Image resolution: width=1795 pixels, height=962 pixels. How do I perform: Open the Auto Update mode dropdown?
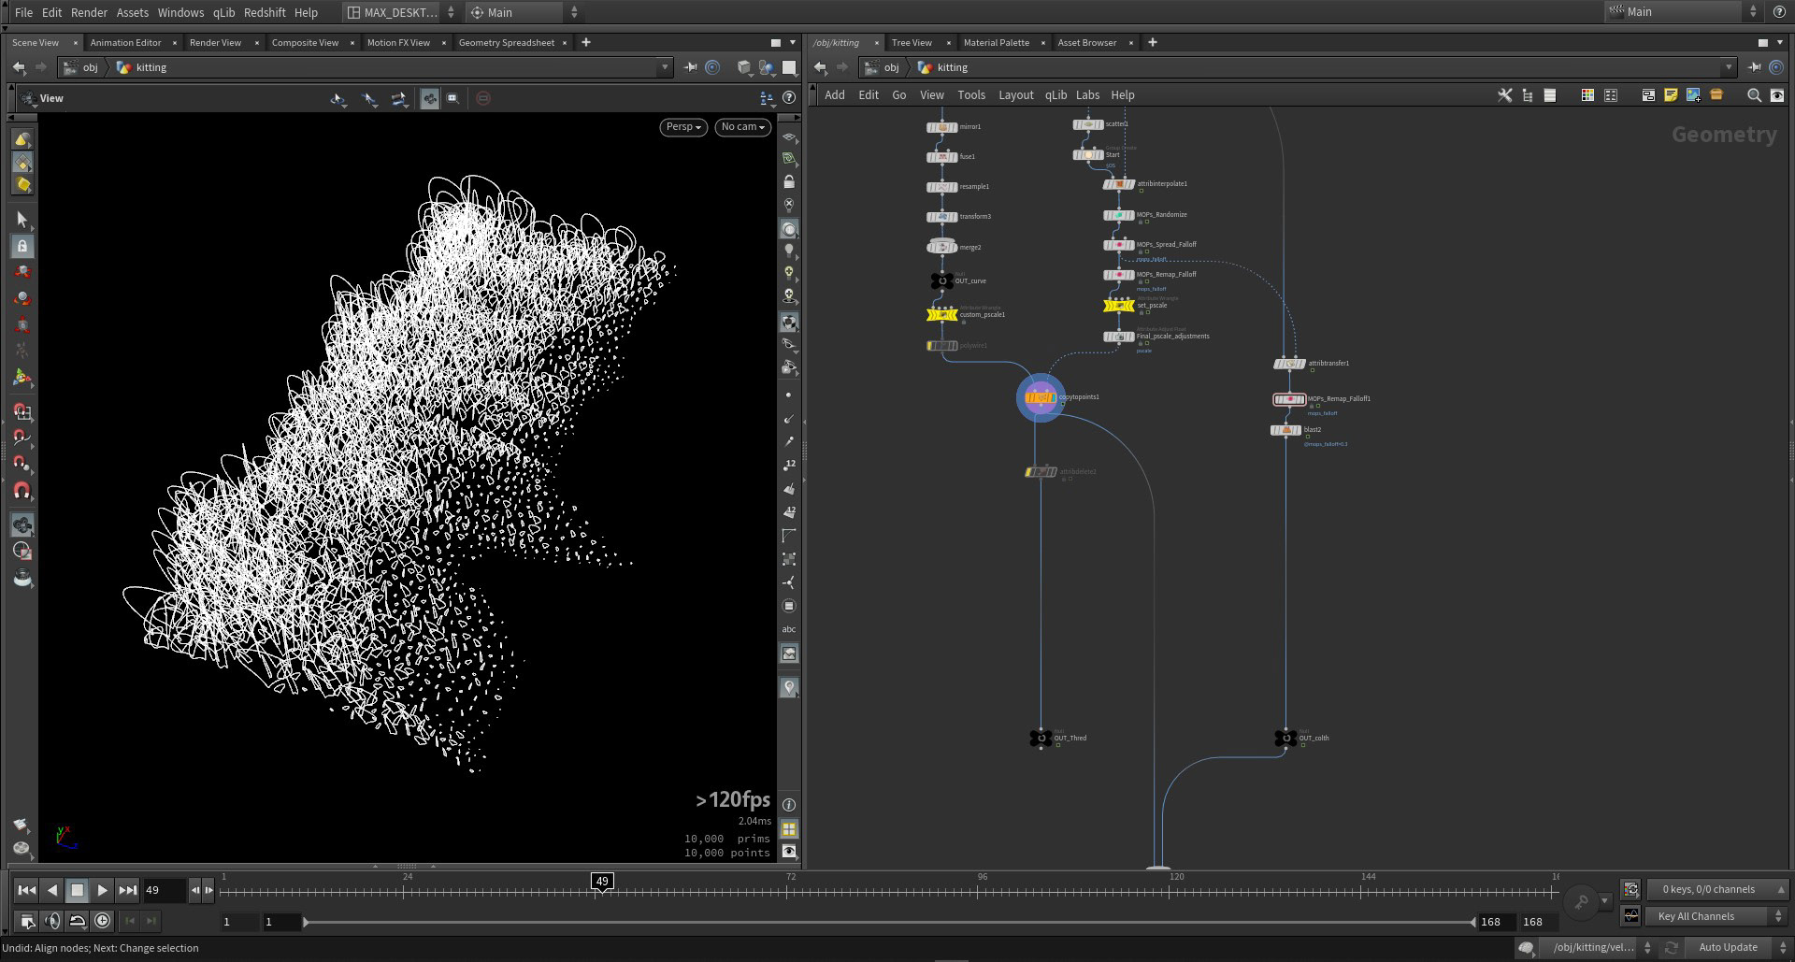[1729, 947]
